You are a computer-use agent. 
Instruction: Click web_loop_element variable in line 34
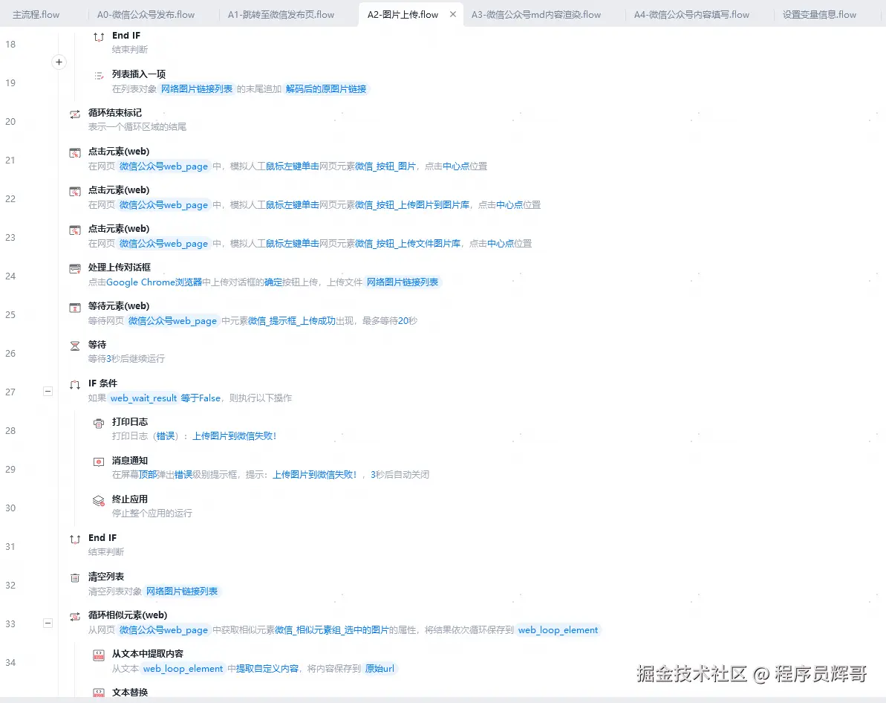pos(183,669)
